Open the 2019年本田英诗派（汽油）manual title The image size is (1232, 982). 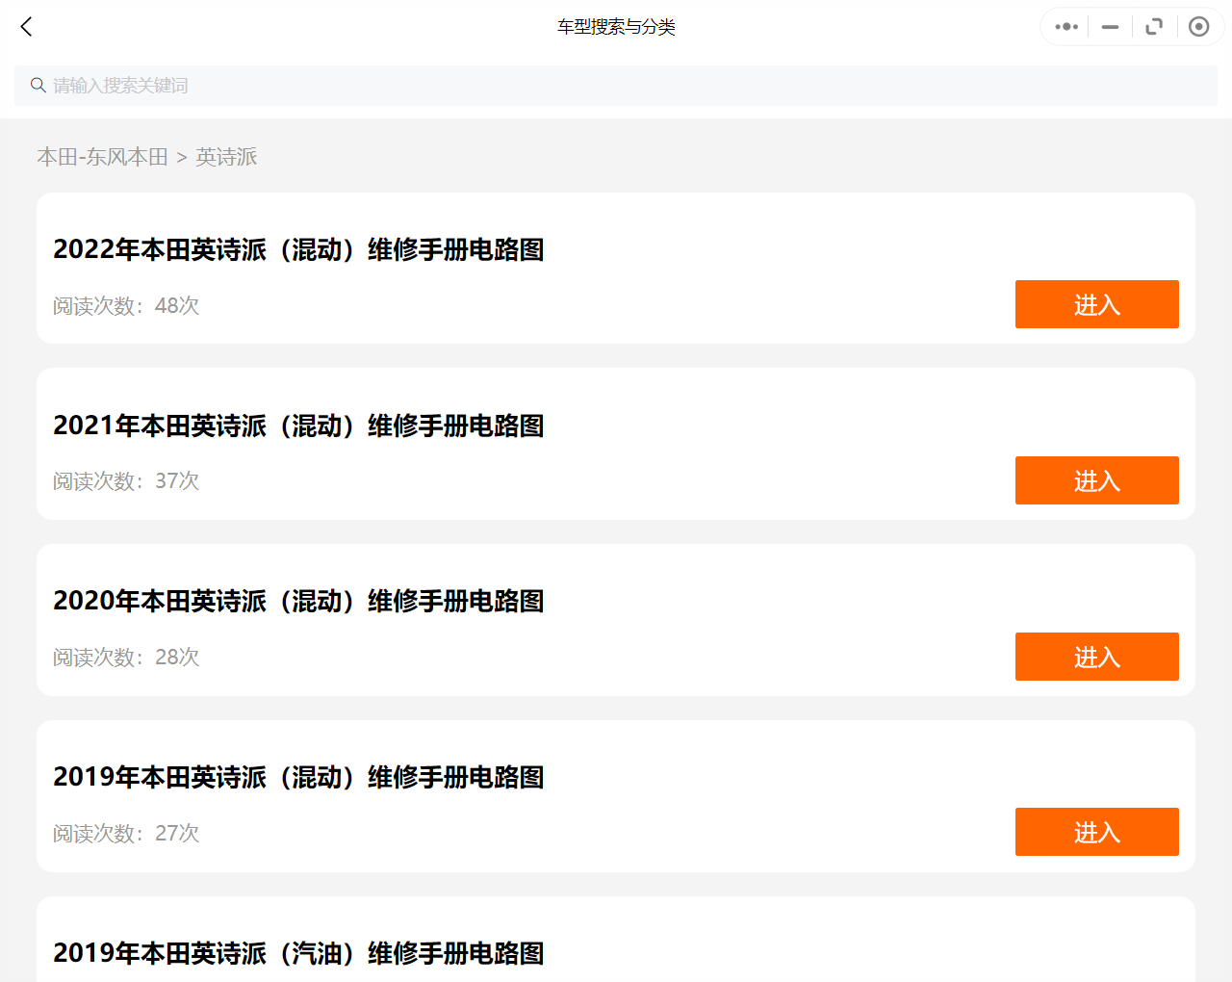[x=298, y=953]
